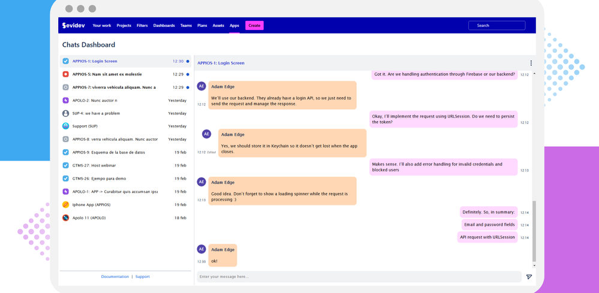Open the APOLO-2: Nunc auctor n chat
This screenshot has width=599, height=293.
125,100
